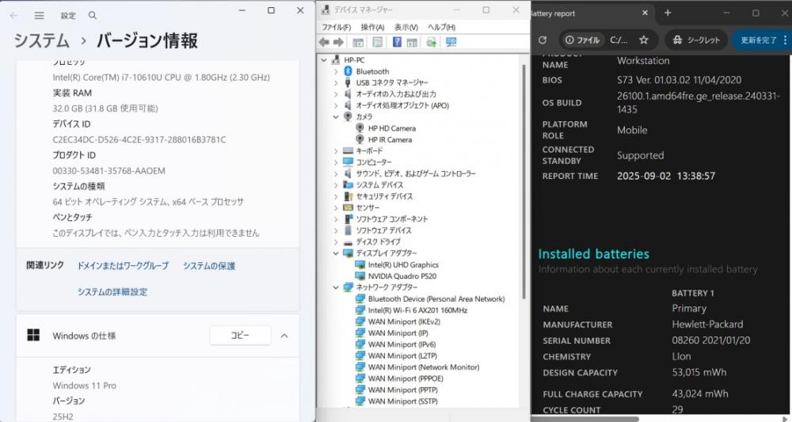Collapse ディスプレイ アダプター category
Image resolution: width=792 pixels, height=422 pixels.
tap(336, 253)
